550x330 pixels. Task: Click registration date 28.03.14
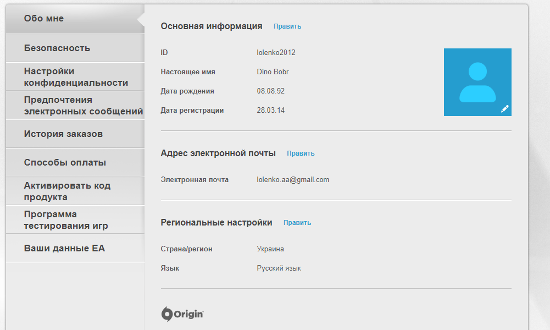point(270,111)
